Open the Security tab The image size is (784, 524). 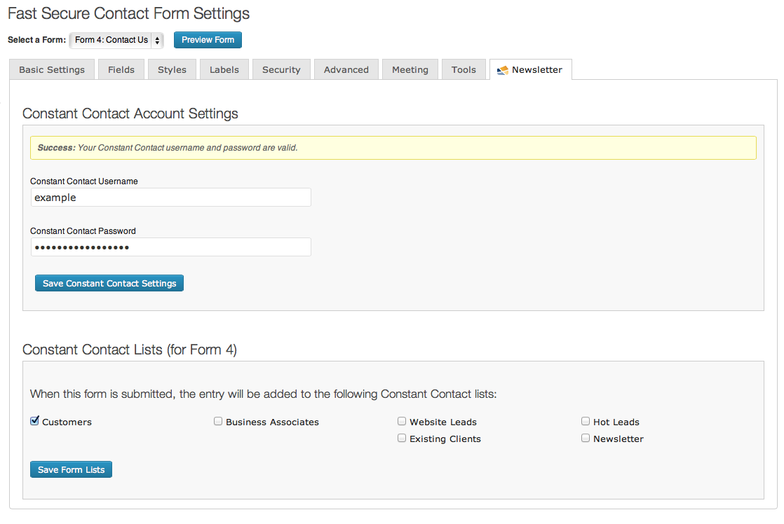pos(281,70)
